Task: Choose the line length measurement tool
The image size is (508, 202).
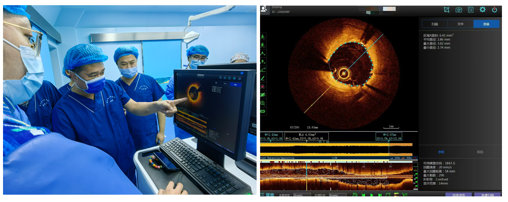Action: pos(263,78)
